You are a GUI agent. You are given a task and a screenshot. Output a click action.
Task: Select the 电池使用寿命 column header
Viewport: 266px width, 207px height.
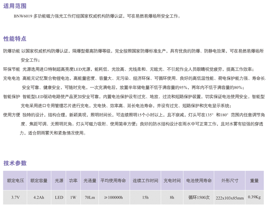[x=199, y=180]
